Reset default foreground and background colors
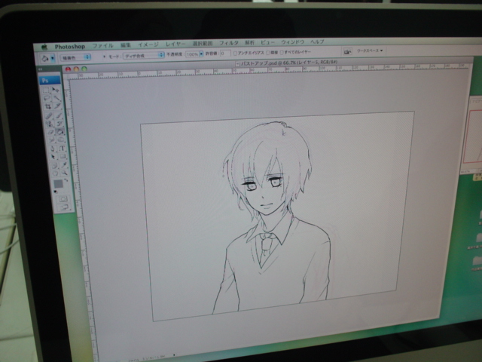482x362 pixels. point(55,192)
